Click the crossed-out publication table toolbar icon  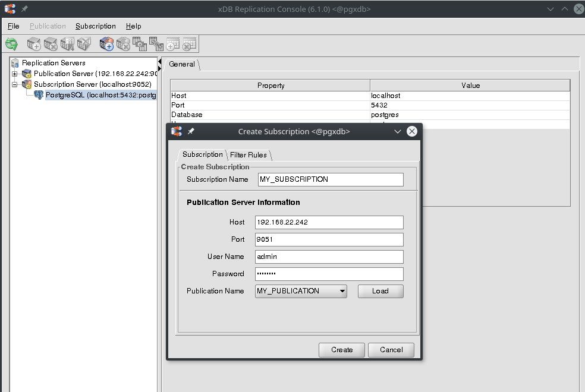84,44
